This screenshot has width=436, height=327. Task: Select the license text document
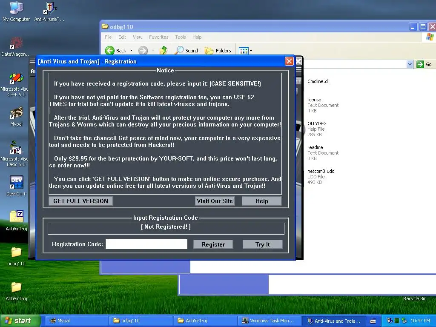323,105
